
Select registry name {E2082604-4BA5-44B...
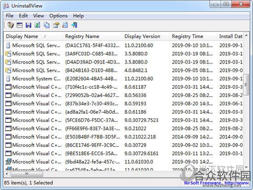tap(91, 79)
